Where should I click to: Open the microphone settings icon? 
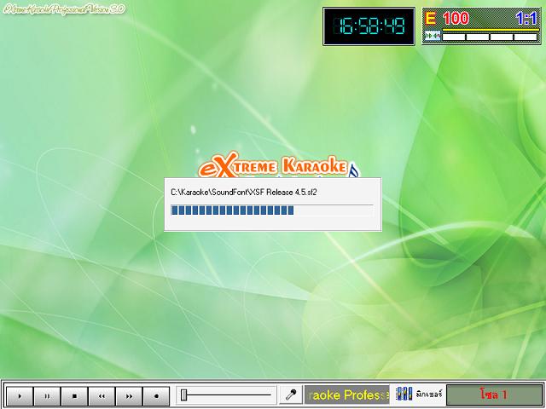coord(291,395)
